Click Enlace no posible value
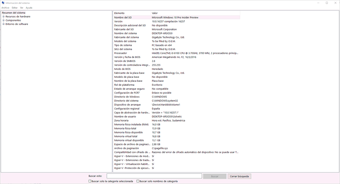Image resolution: width=340 pixels, height=184 pixels. [x=161, y=93]
